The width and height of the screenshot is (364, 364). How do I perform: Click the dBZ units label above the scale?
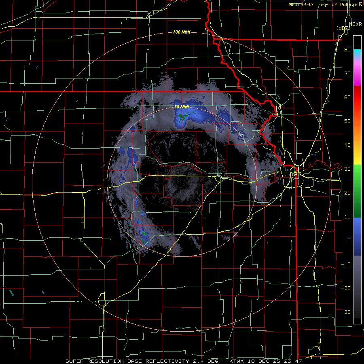[x=343, y=28]
